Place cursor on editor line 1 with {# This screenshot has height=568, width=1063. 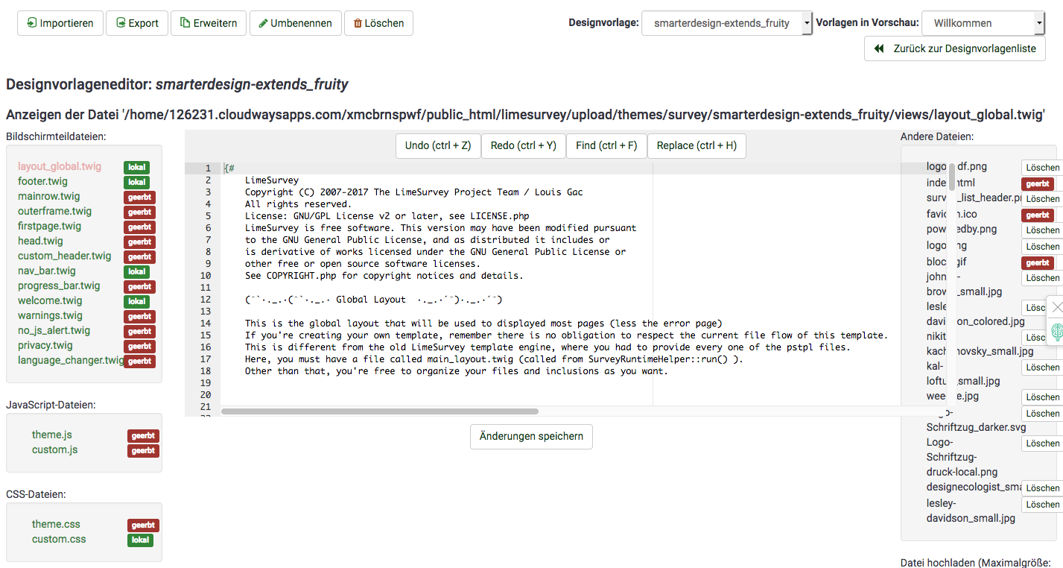click(x=229, y=168)
